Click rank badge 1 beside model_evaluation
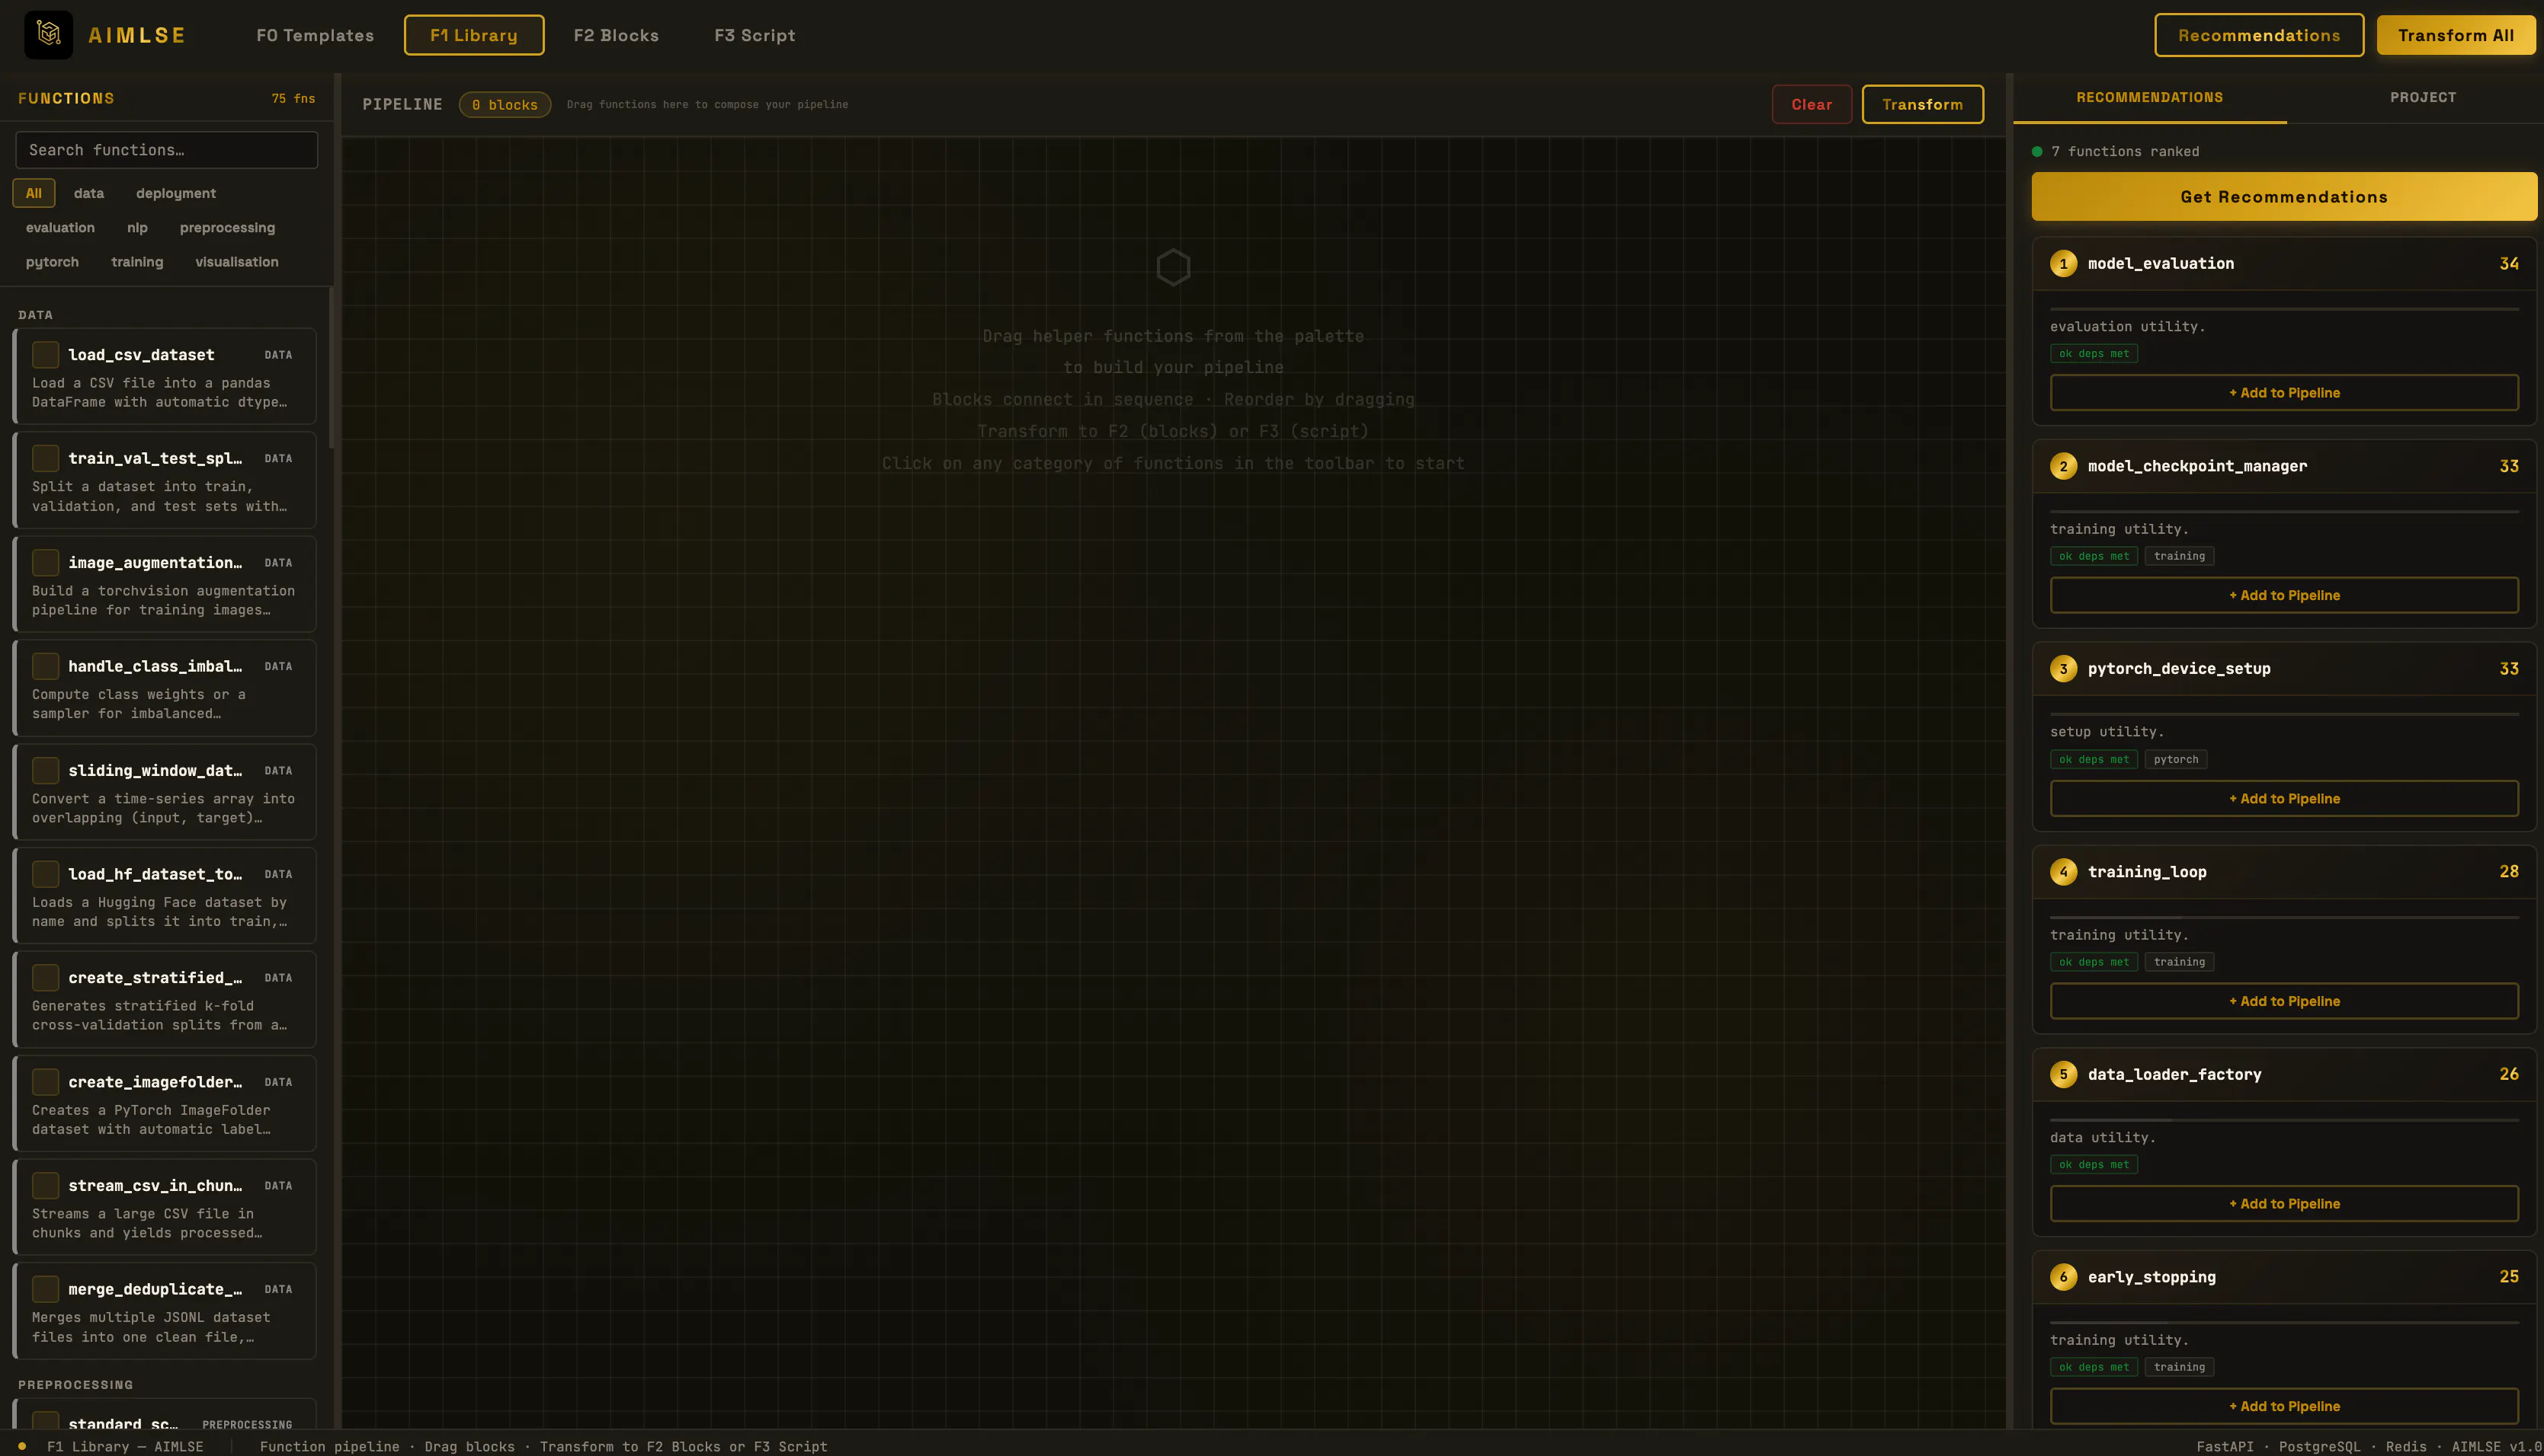 [x=2062, y=263]
